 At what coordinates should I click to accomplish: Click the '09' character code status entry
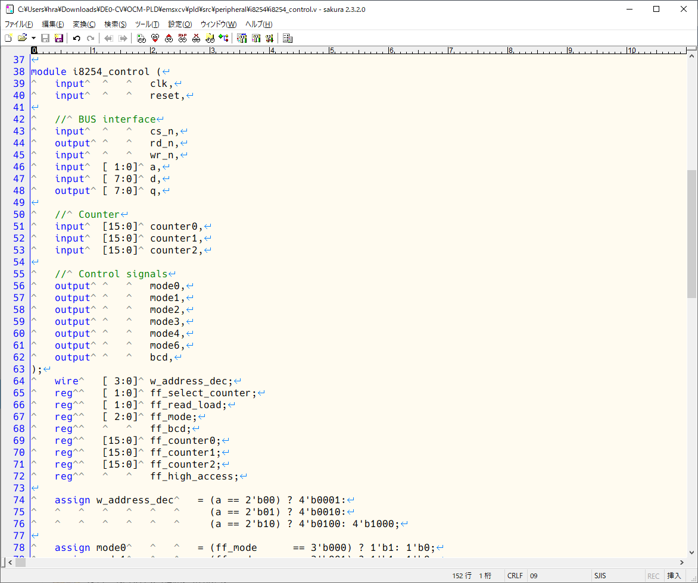coord(534,575)
